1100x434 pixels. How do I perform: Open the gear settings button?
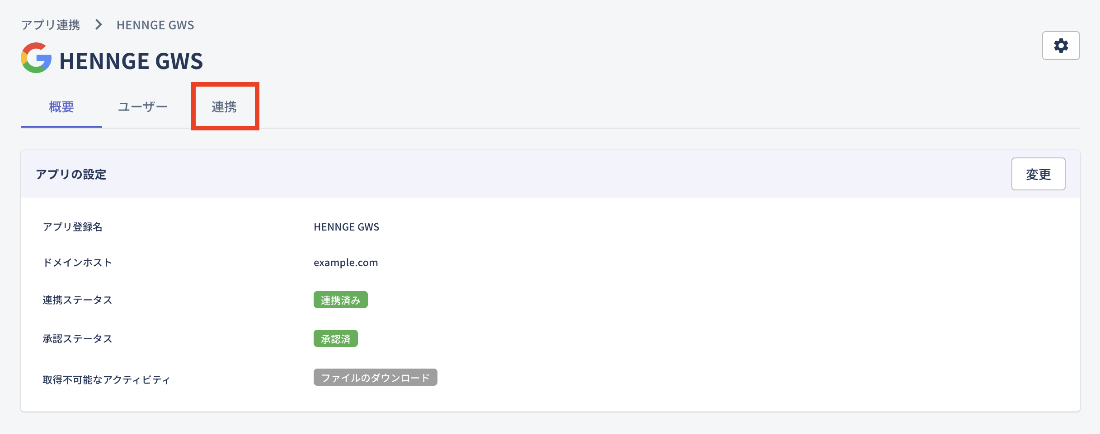(x=1061, y=46)
